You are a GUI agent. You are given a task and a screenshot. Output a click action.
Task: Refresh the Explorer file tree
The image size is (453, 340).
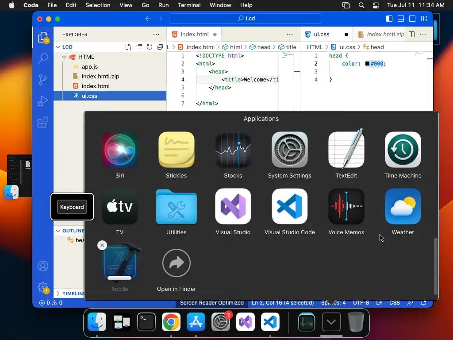pos(150,47)
